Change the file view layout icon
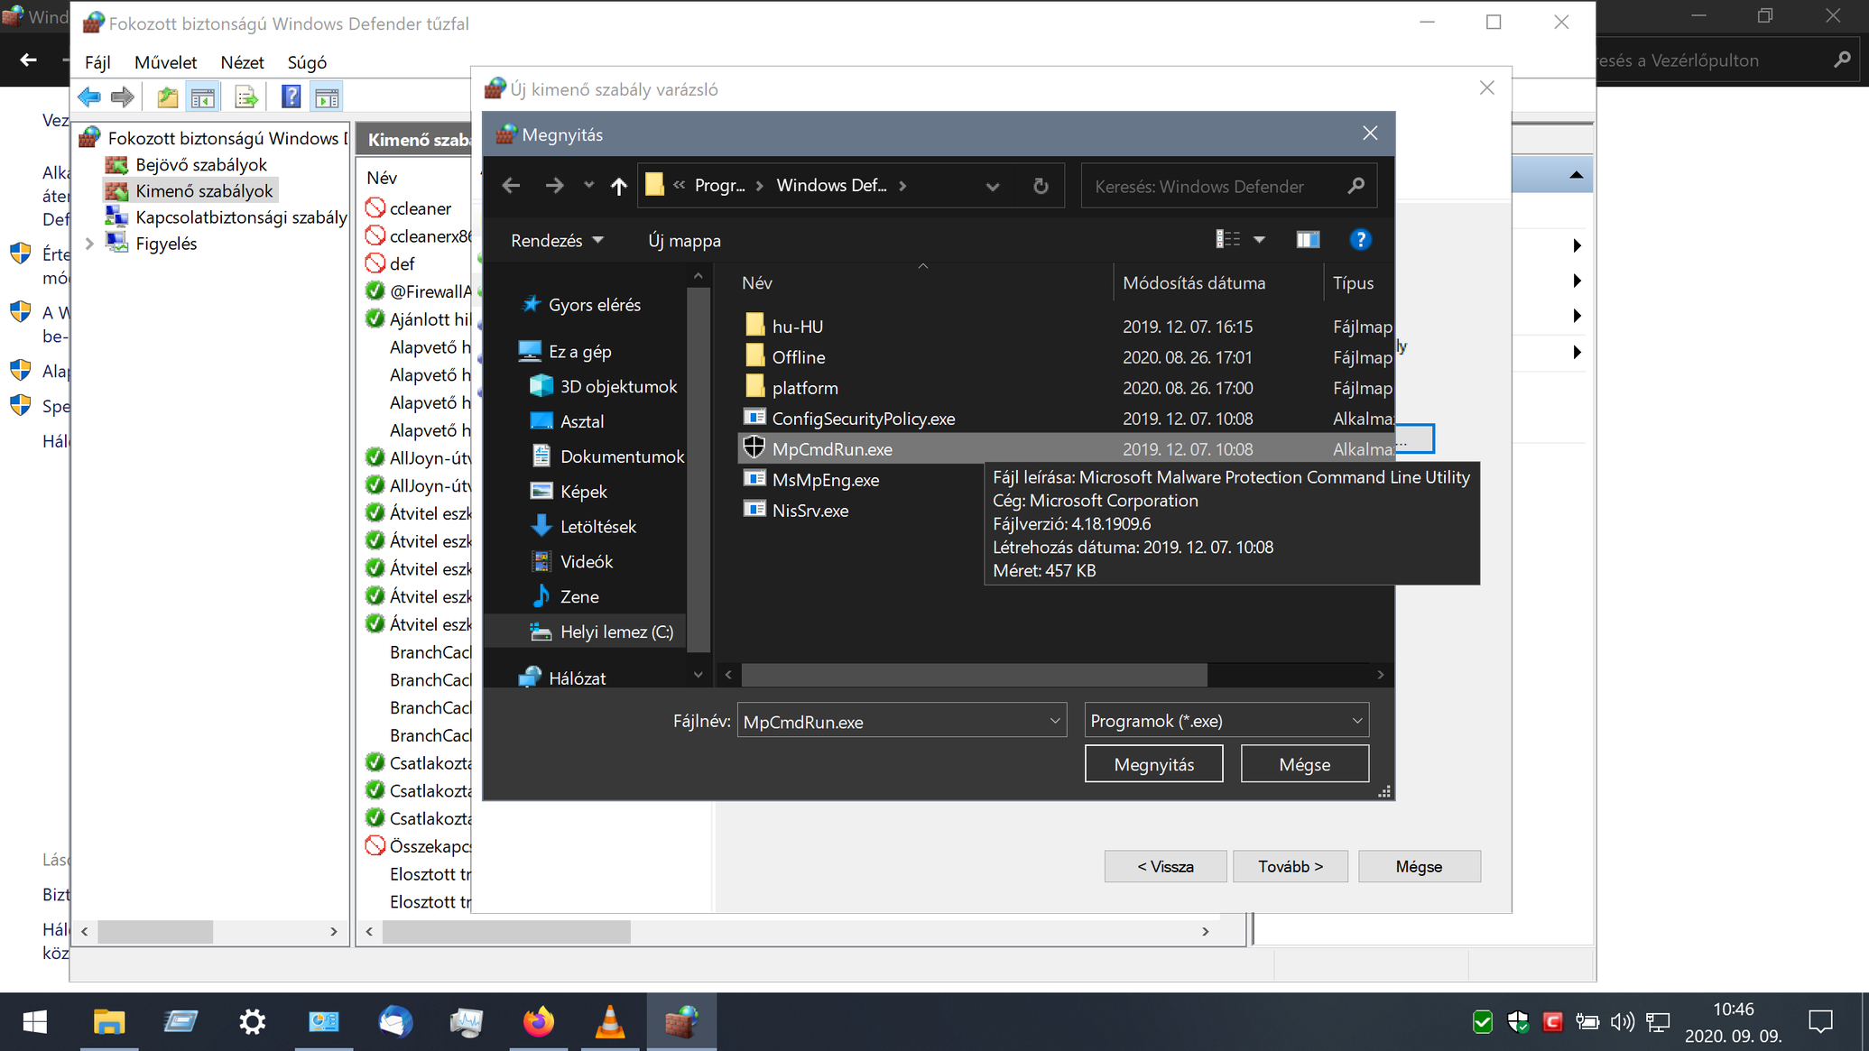Image resolution: width=1869 pixels, height=1051 pixels. 1227,239
